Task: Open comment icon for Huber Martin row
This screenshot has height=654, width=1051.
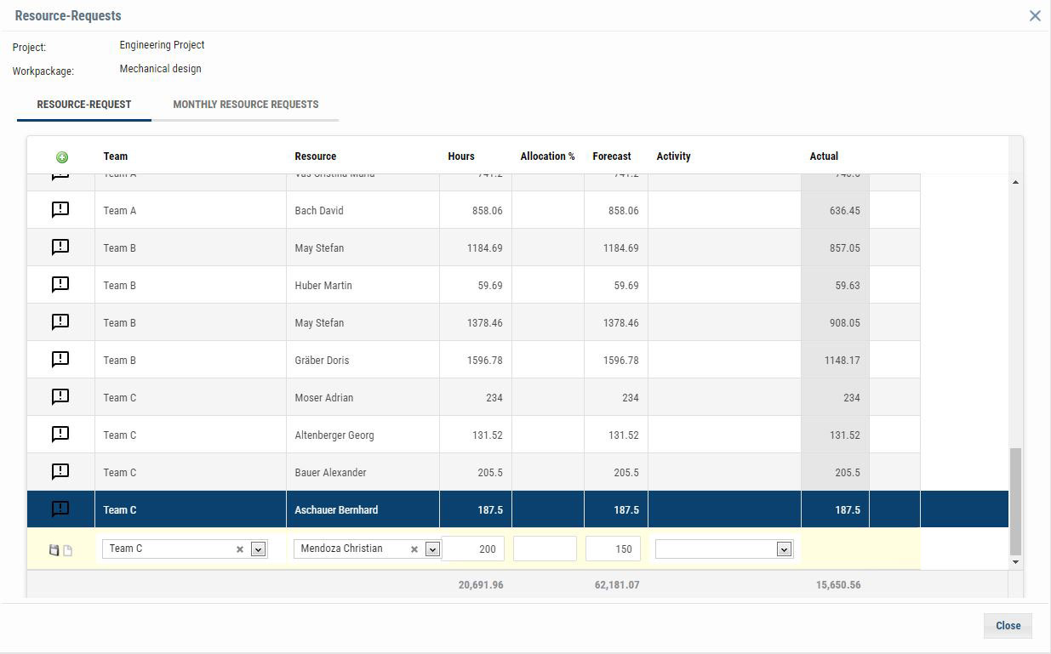Action: click(60, 285)
